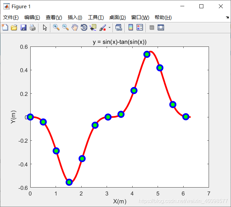Print the figure with the printer icon
The width and height of the screenshot is (231, 207).
pos(33,27)
